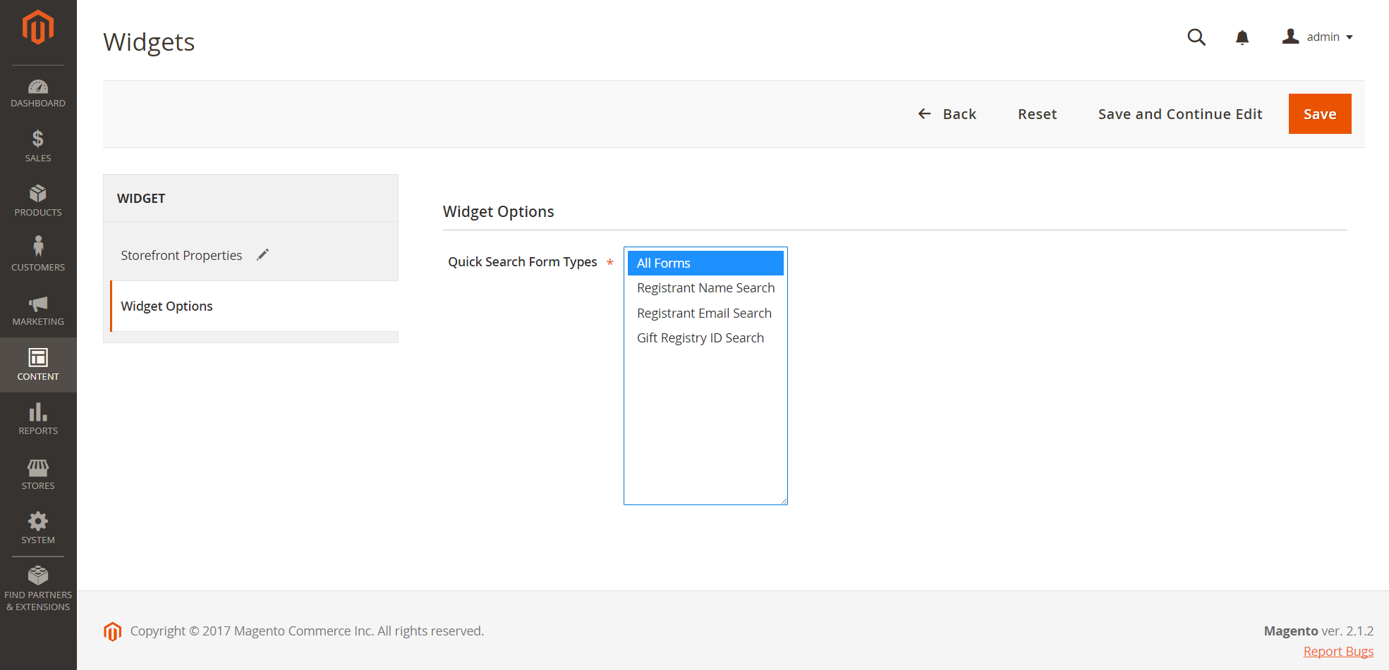Open the Marketing menu

point(38,310)
